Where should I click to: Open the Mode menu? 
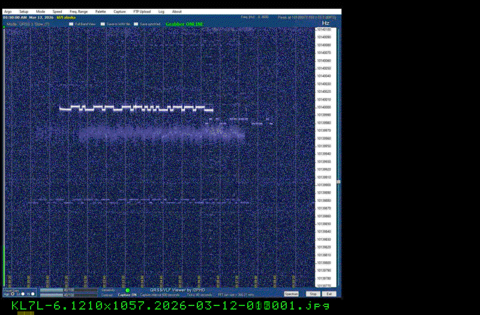coord(40,11)
